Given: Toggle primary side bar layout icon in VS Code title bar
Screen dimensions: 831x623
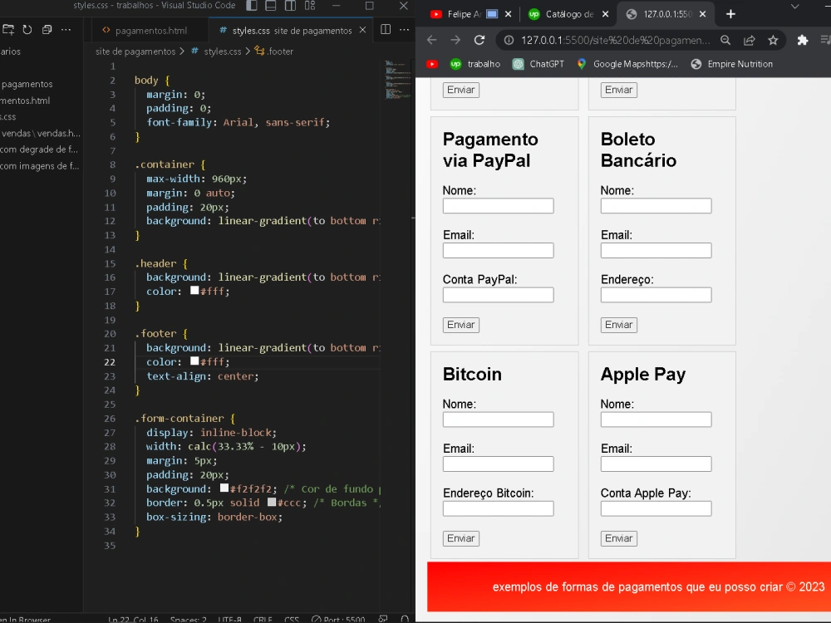Looking at the screenshot, I should pyautogui.click(x=253, y=6).
